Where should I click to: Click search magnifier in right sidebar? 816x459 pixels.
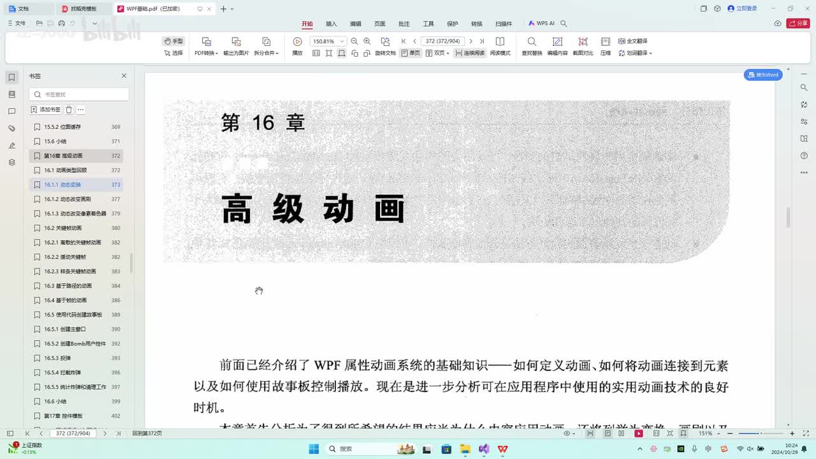804,87
